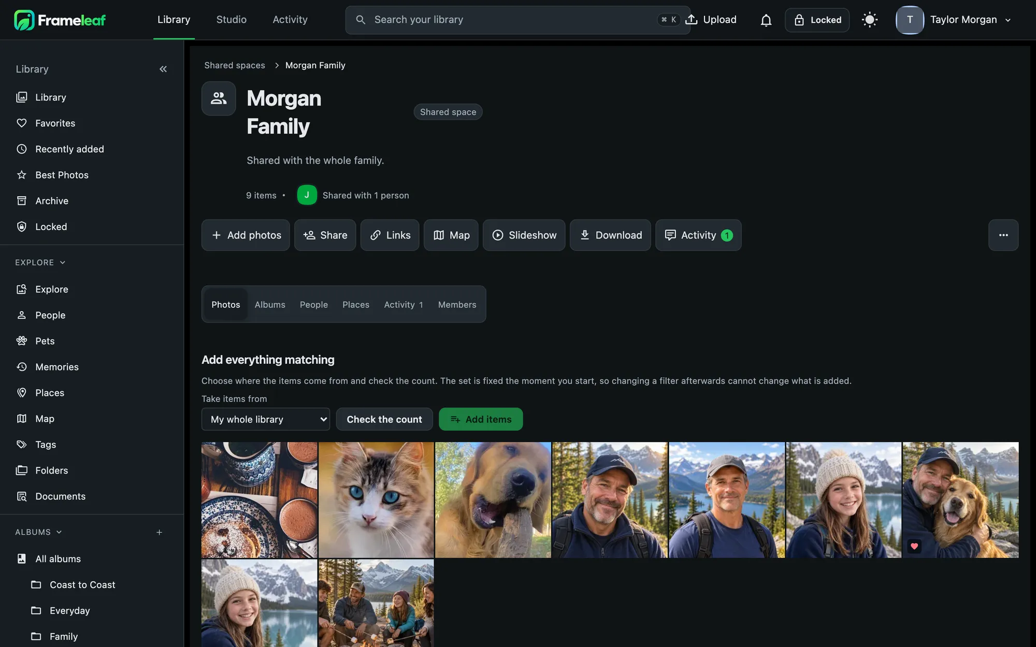Click the Download button
The image size is (1036, 647).
click(x=610, y=235)
